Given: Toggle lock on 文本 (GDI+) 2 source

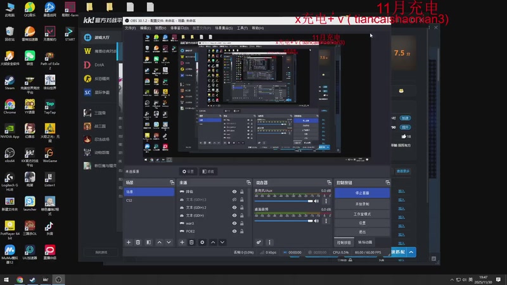Looking at the screenshot, I should click(242, 208).
